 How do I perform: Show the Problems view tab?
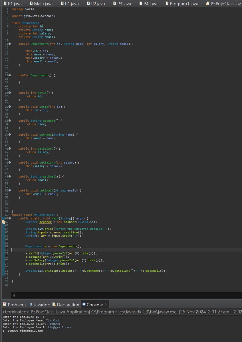click(x=15, y=305)
